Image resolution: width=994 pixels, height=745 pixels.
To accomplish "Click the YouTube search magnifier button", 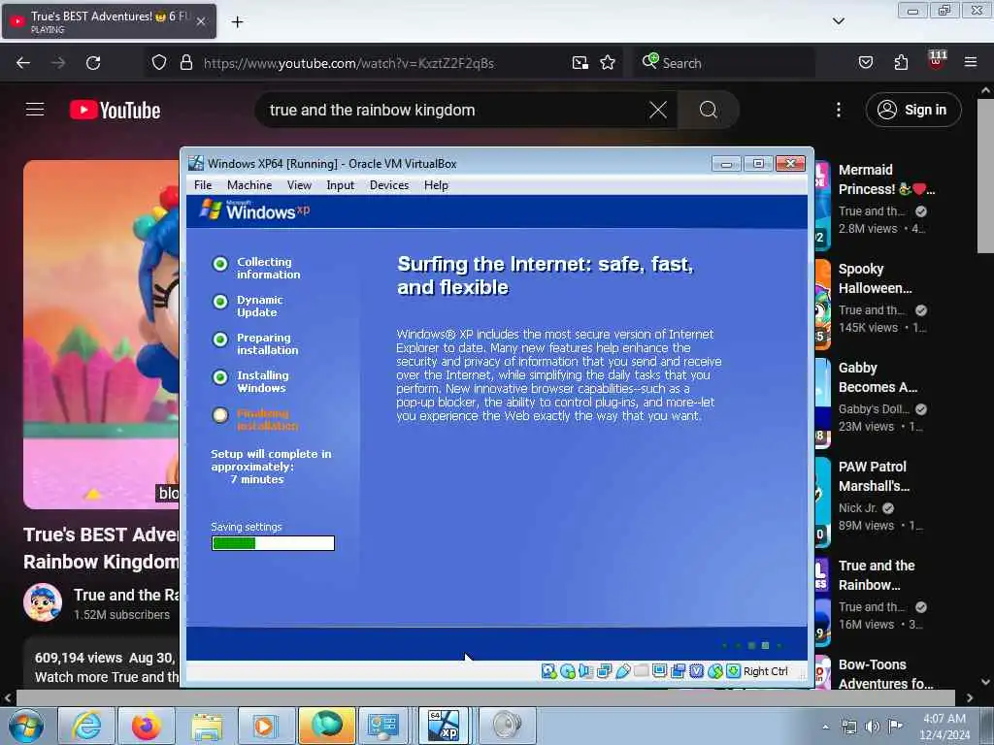I will click(x=708, y=110).
